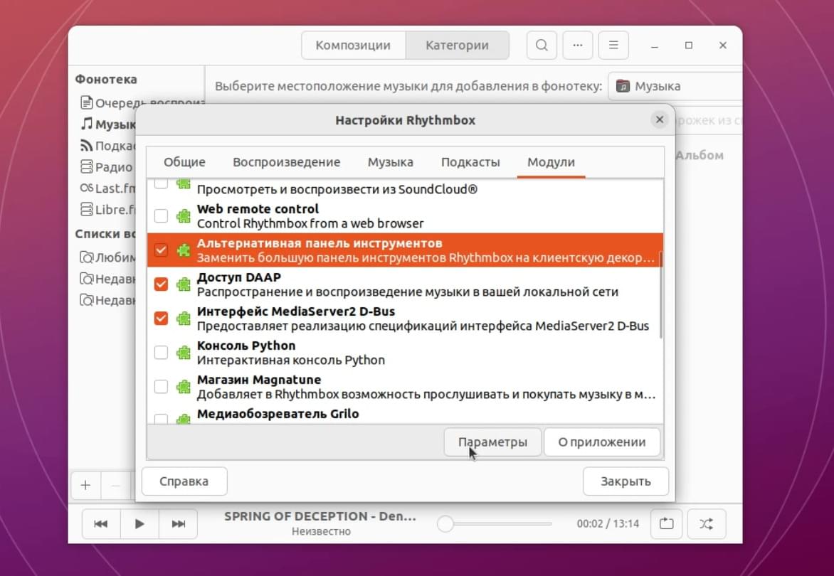Select the Модули tab
Image resolution: width=834 pixels, height=576 pixels.
click(x=551, y=162)
